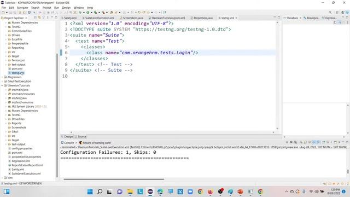350x197 pixels.
Task: Collapse the SleeniumTutorials project
Action: tap(2, 85)
